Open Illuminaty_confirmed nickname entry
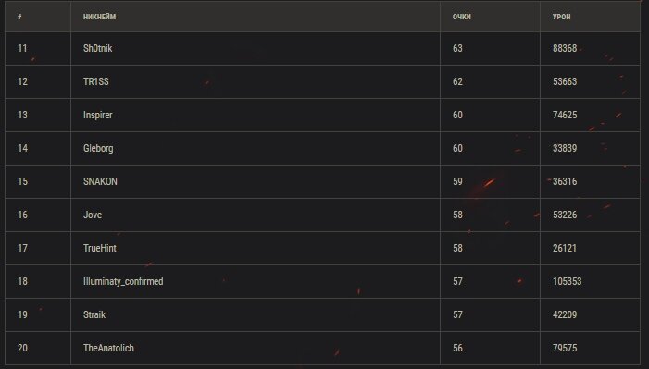 [x=123, y=282]
